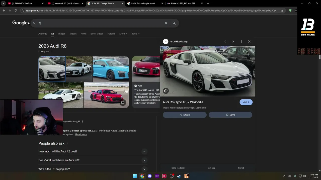Switch to the BMW M3 E90, E92 and E93 tab

tap(185, 3)
